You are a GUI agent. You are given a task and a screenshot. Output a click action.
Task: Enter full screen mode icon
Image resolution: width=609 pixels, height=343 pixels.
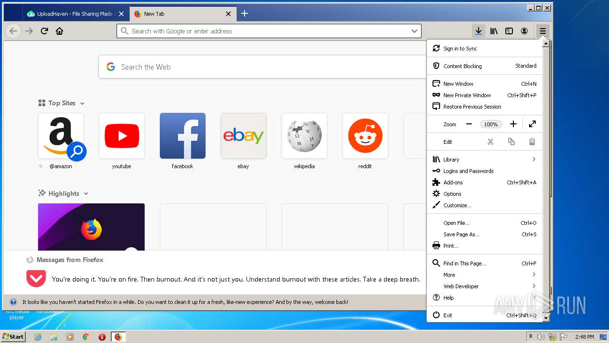coord(532,124)
